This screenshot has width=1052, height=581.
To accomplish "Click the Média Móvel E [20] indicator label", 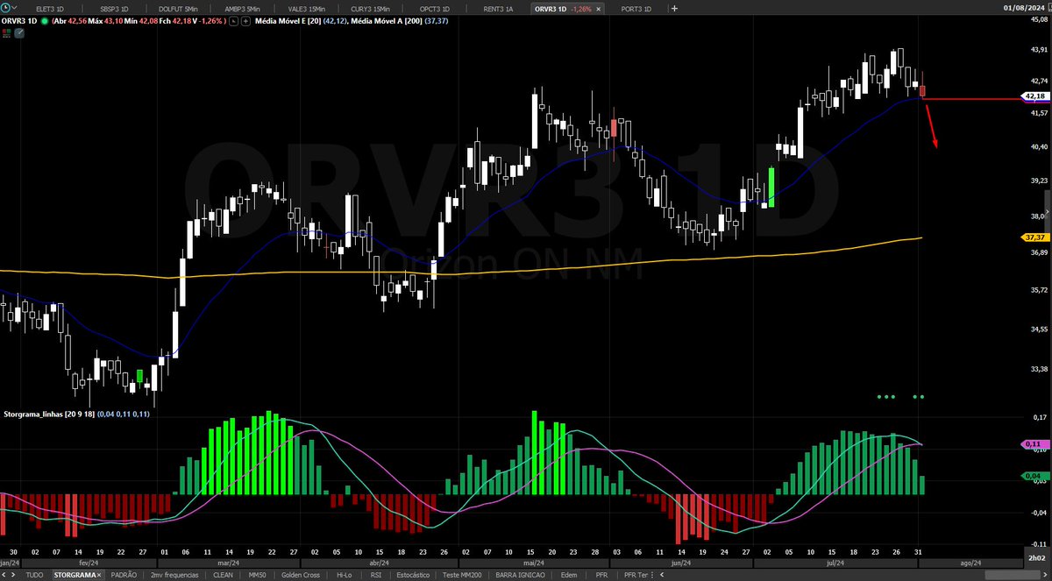I will pyautogui.click(x=290, y=19).
